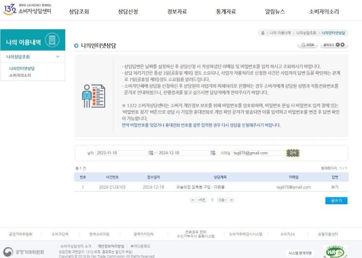Click the 프린트 print button

[307, 45]
